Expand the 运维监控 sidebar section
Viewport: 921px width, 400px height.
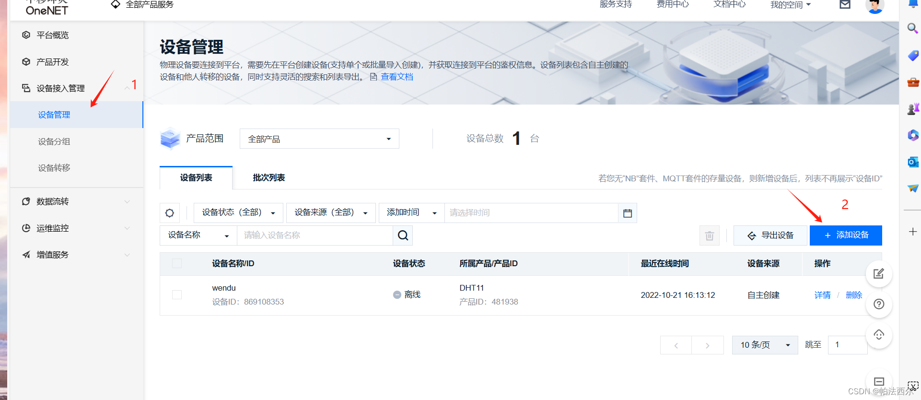pyautogui.click(x=77, y=228)
